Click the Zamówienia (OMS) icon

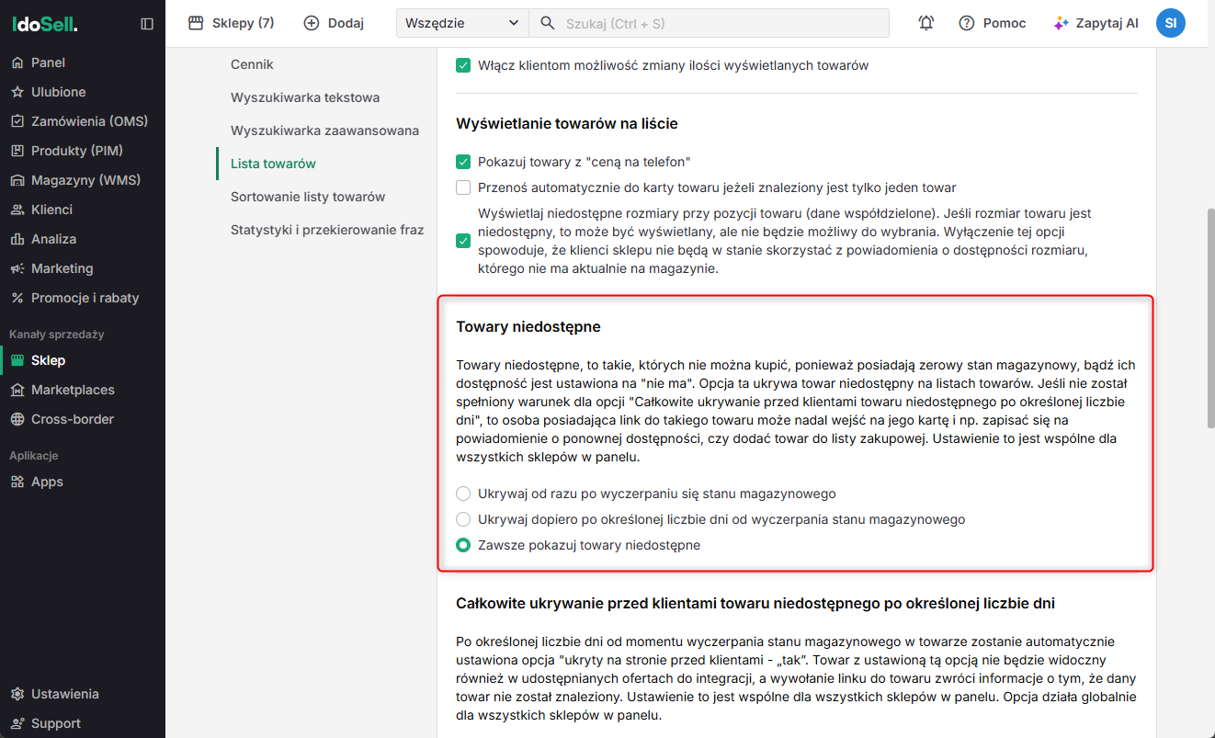17,121
